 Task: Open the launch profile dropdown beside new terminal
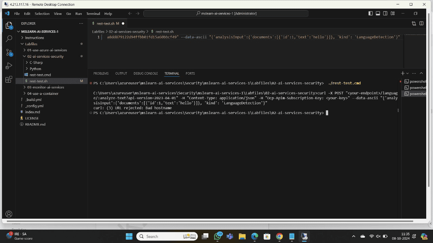(x=407, y=73)
